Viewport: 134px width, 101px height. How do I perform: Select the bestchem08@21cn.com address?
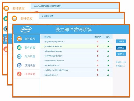(54, 61)
